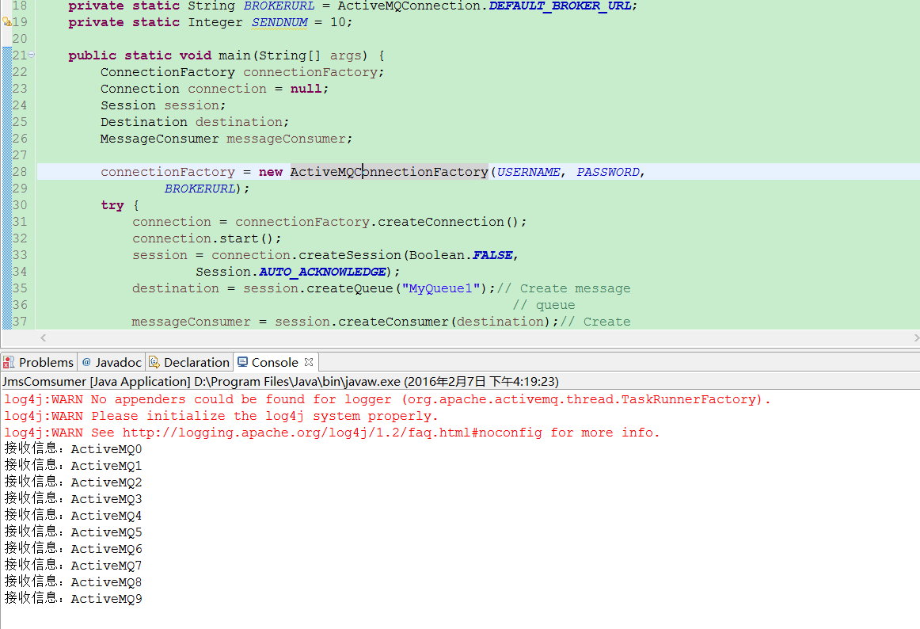Click ActiveMQConnectionFactory on line 28
This screenshot has width=920, height=629.
(389, 171)
